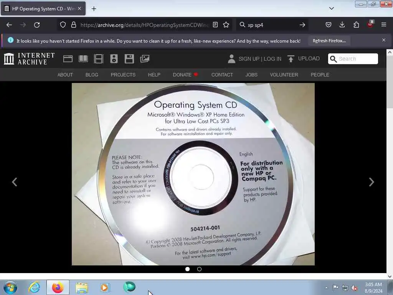The height and width of the screenshot is (295, 393).
Task: Open the ABOUT menu item
Action: (x=65, y=75)
